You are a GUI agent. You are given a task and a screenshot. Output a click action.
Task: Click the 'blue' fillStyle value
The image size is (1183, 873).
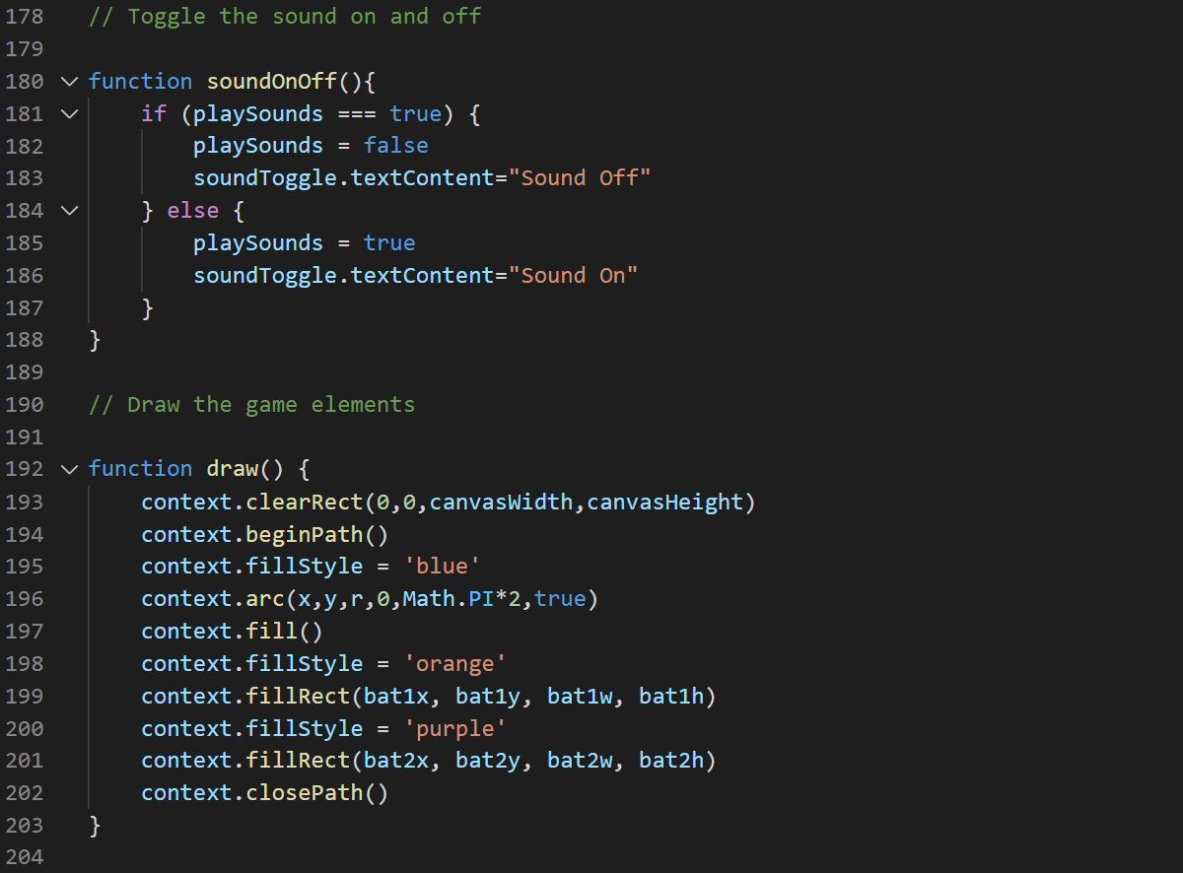click(x=448, y=566)
